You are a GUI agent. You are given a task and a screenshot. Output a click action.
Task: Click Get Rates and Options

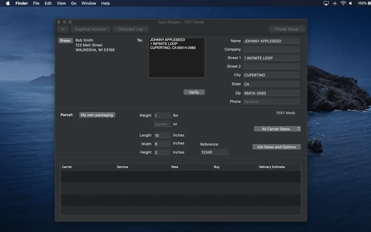(x=276, y=147)
